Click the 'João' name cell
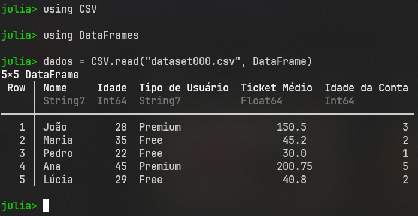 tap(55, 127)
